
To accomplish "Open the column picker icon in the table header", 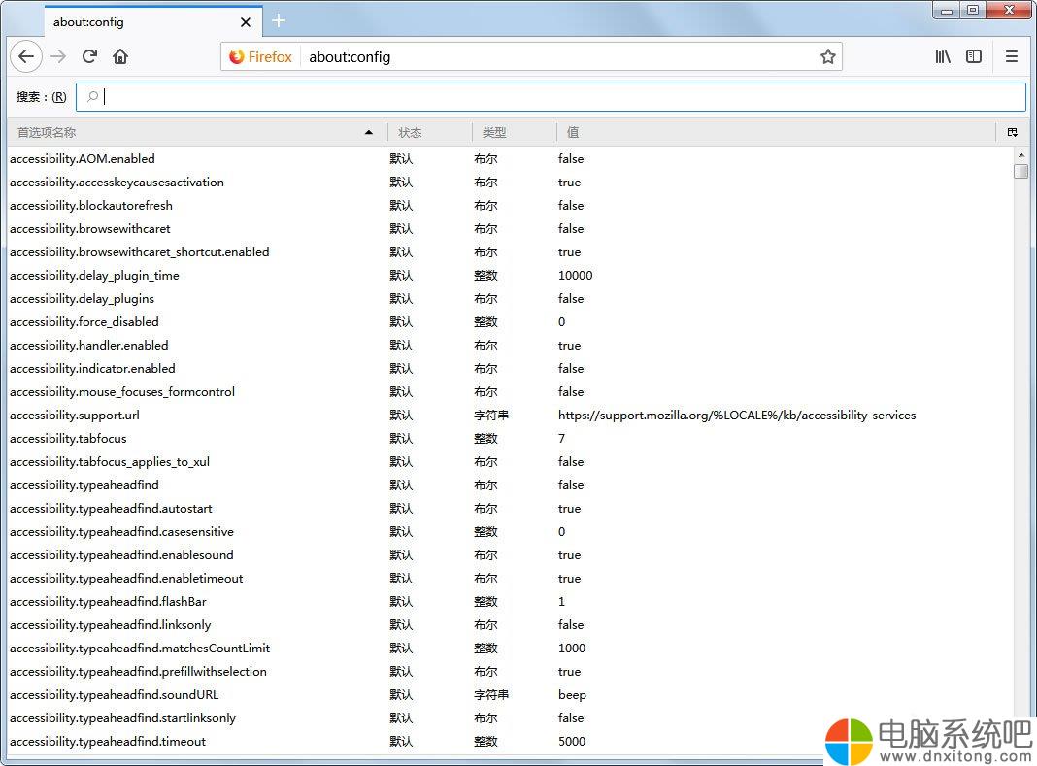I will 1012,132.
